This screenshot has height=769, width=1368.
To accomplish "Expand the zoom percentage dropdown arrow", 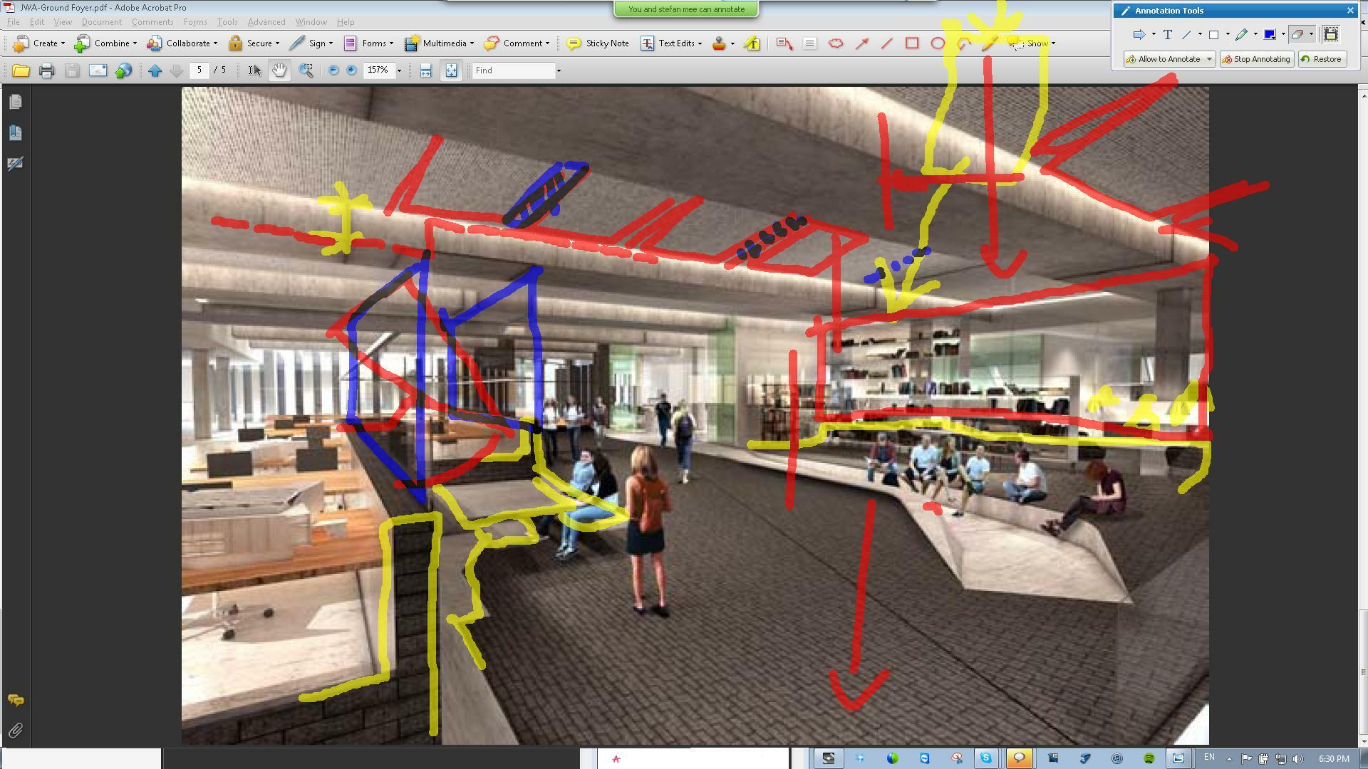I will pos(399,70).
